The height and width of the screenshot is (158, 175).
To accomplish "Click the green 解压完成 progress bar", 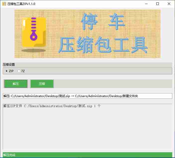I will [x=87, y=155].
